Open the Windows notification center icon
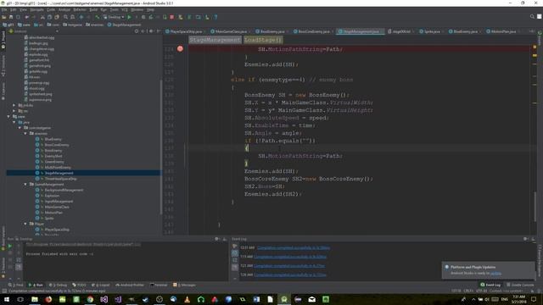The height and width of the screenshot is (305, 543). click(x=534, y=299)
